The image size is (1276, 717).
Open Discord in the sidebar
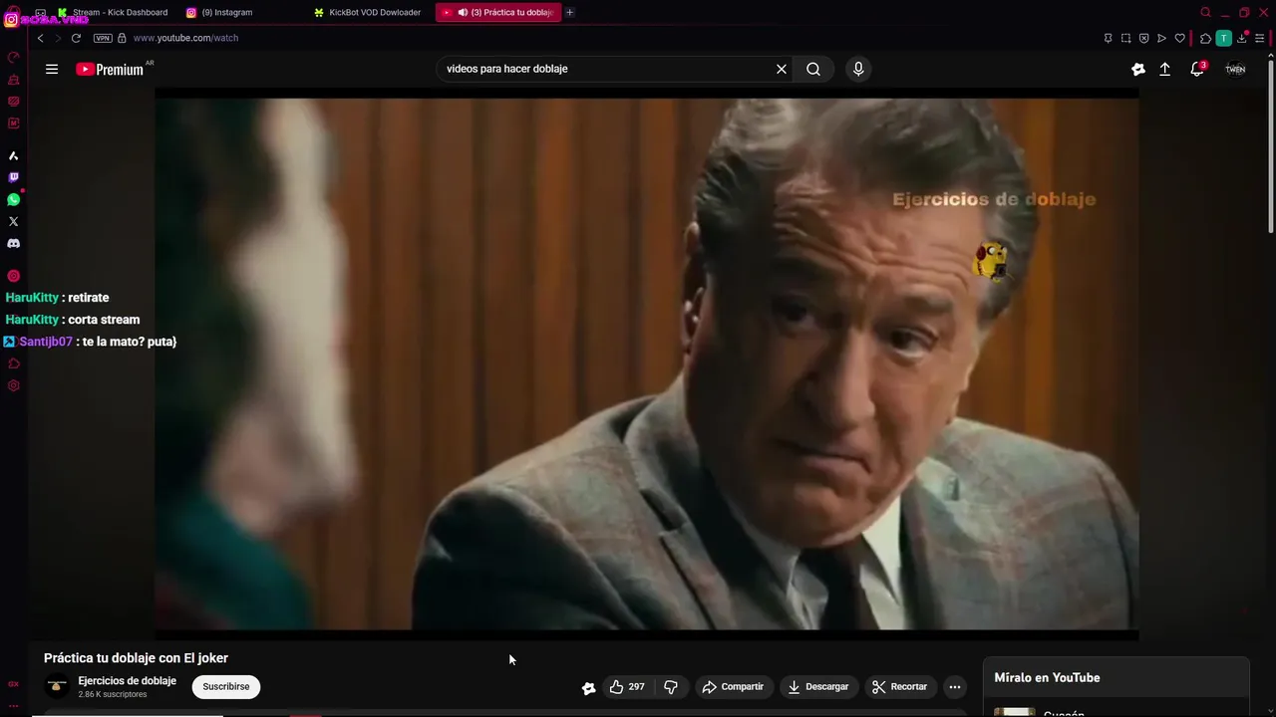coord(13,243)
